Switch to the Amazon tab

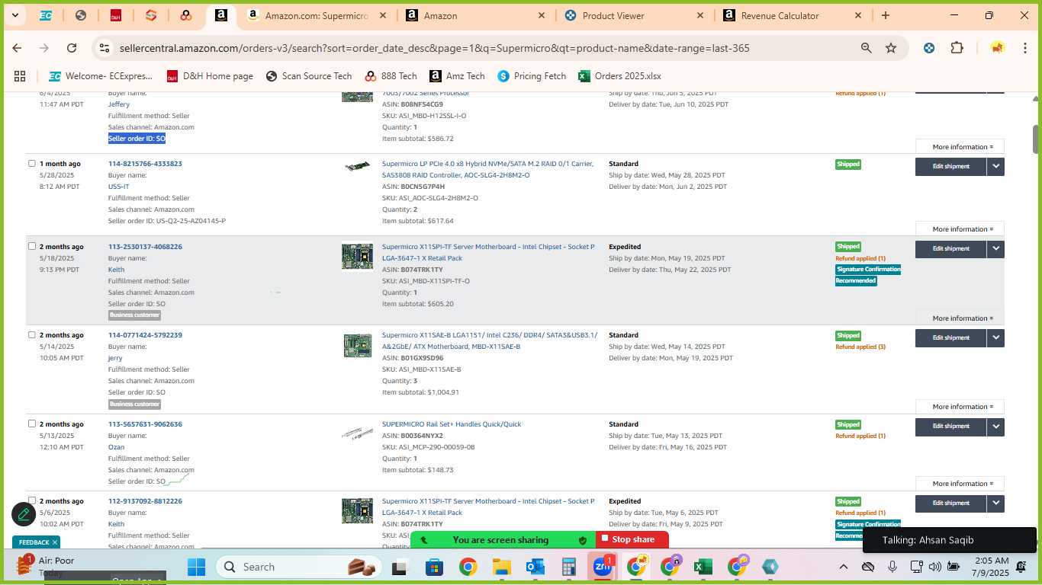tap(474, 15)
